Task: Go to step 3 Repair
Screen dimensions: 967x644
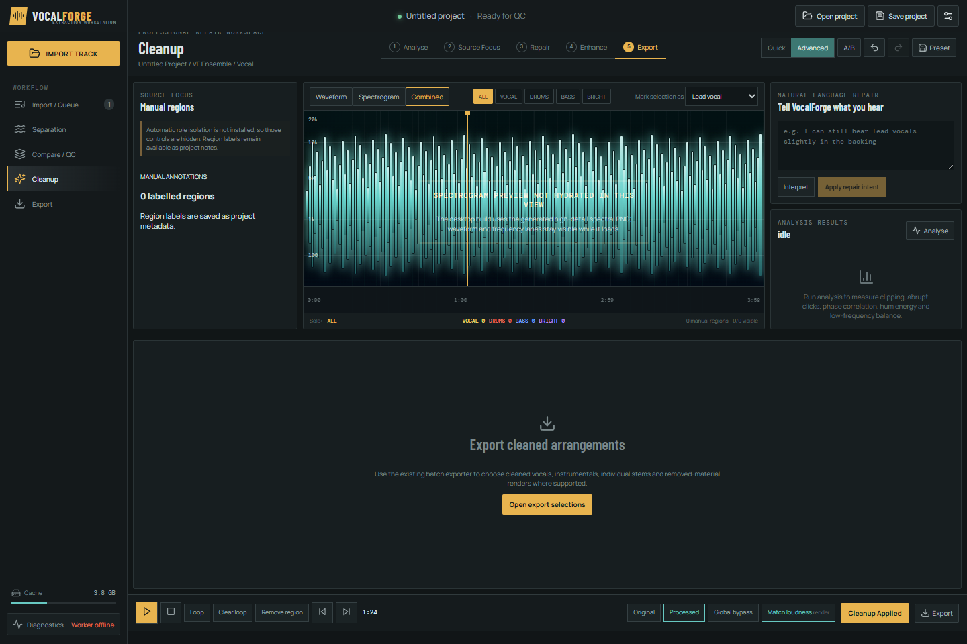Action: pyautogui.click(x=533, y=47)
